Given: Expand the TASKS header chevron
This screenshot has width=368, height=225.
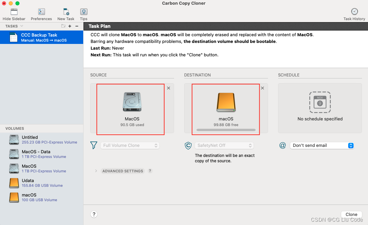Looking at the screenshot, I should 21,26.
